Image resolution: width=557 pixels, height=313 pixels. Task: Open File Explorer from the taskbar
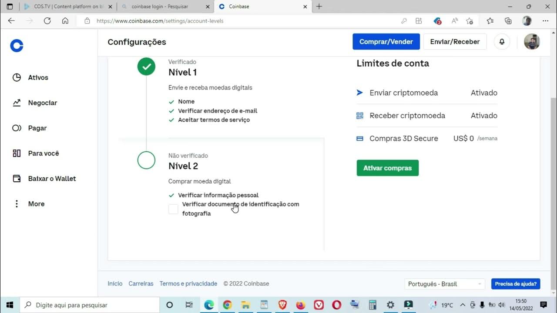pos(245,305)
